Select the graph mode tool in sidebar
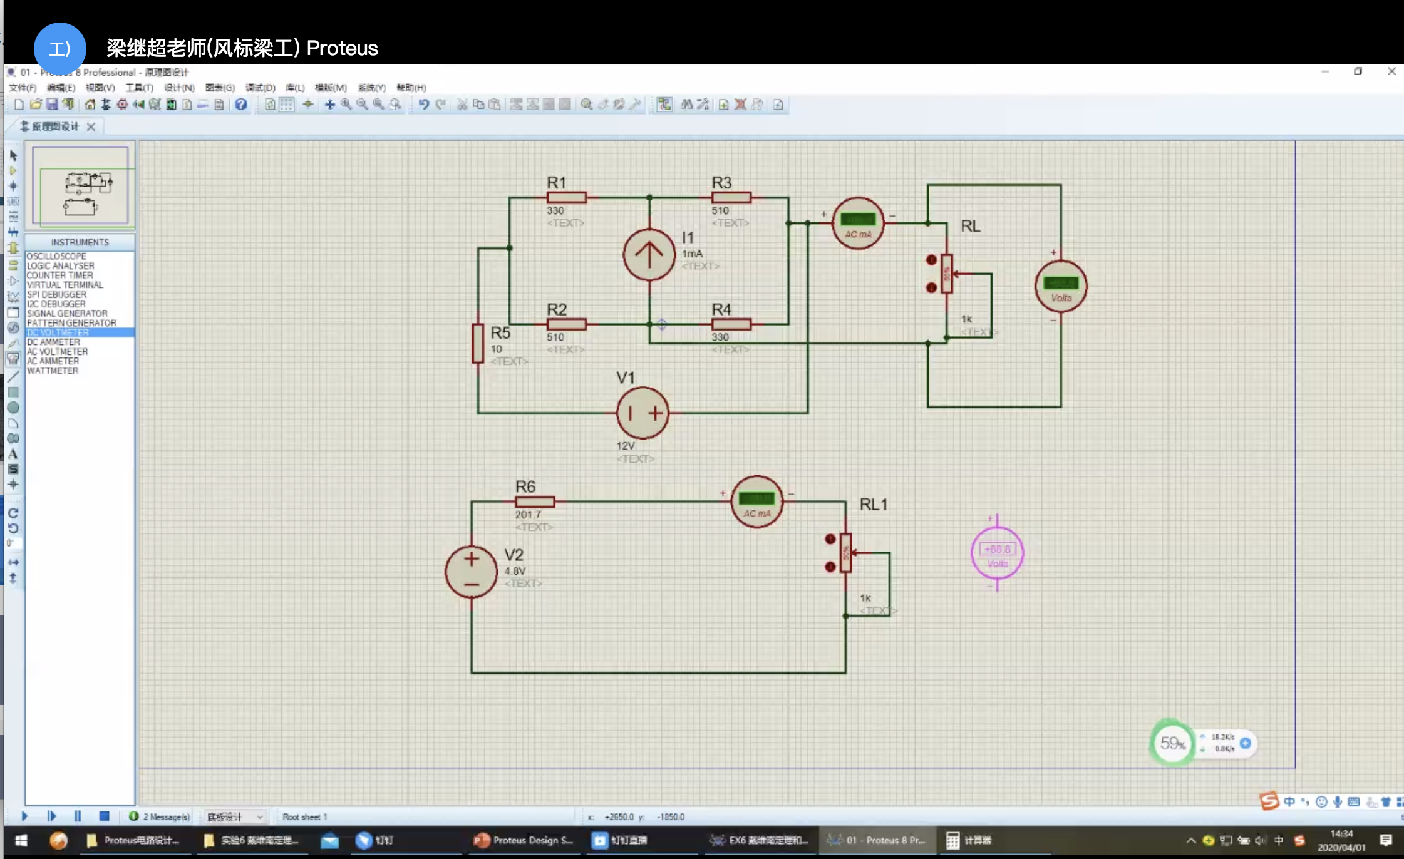 point(13,297)
